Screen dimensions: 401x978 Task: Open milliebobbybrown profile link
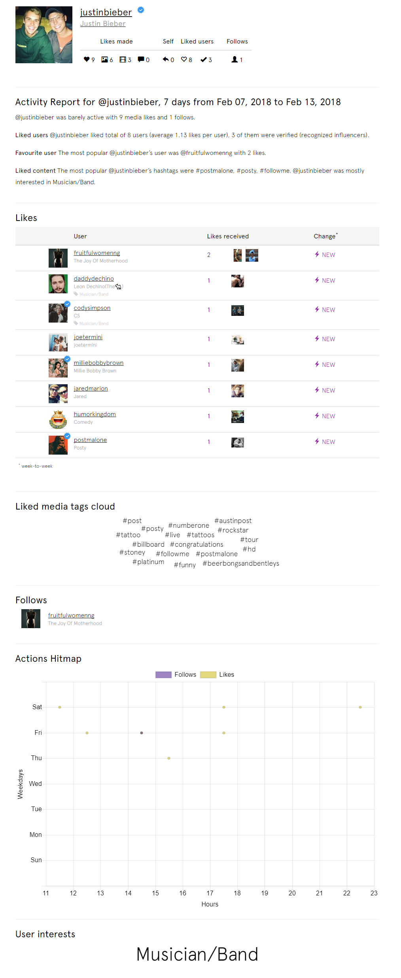coord(98,363)
